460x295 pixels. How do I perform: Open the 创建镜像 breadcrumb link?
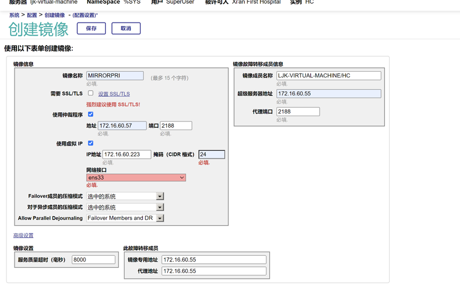click(x=54, y=15)
